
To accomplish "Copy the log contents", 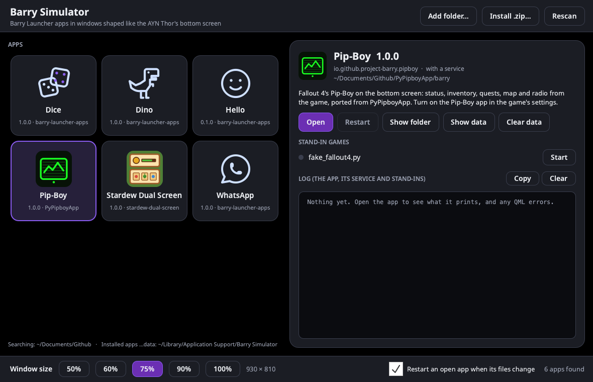I will 522,178.
